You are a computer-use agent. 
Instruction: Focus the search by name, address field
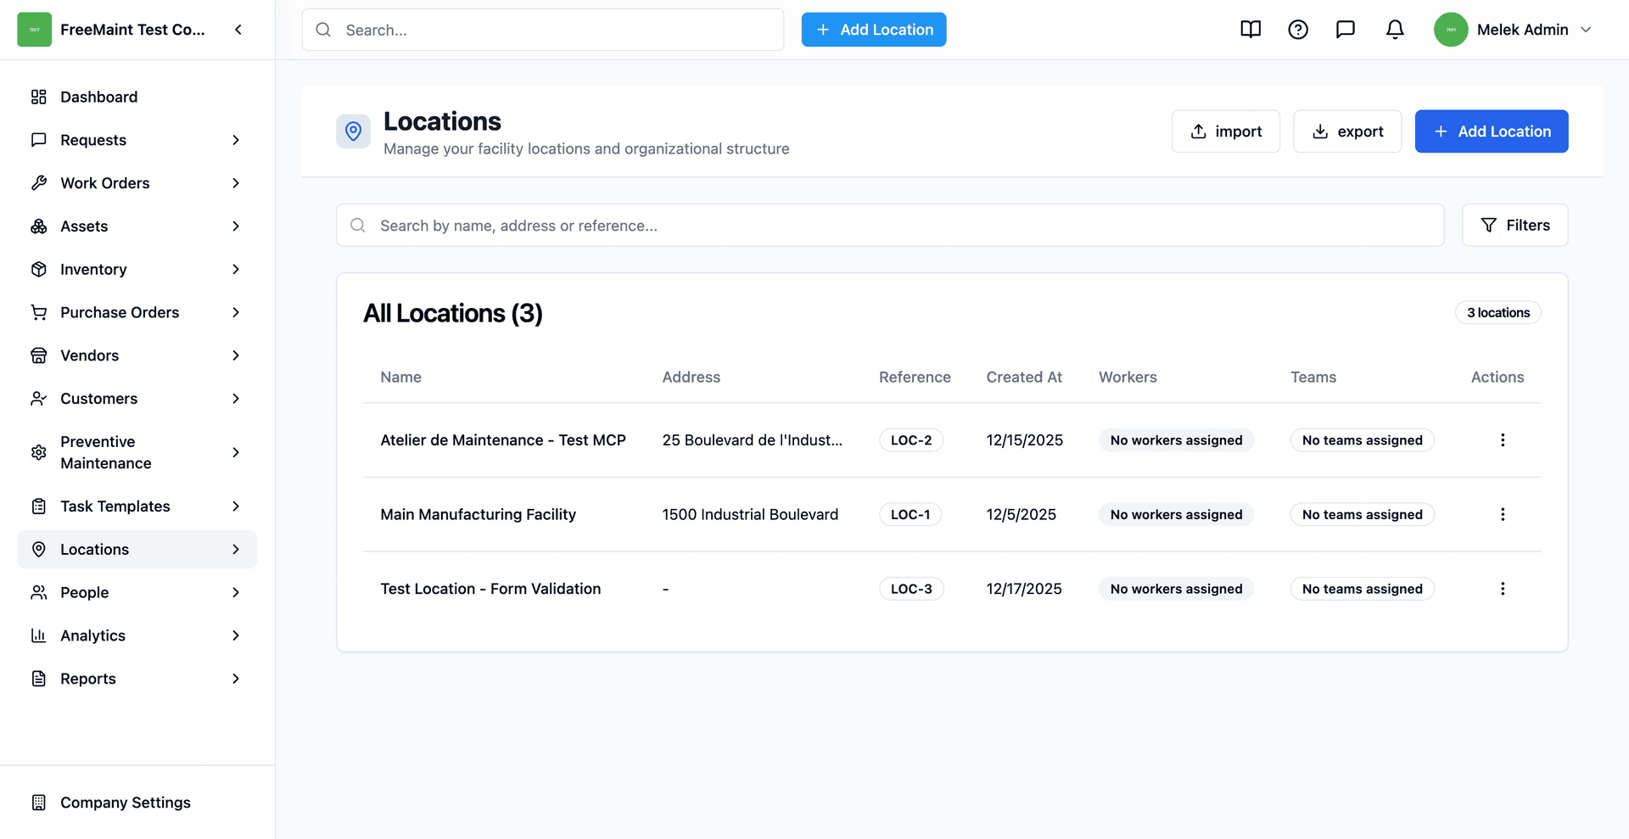pos(890,225)
